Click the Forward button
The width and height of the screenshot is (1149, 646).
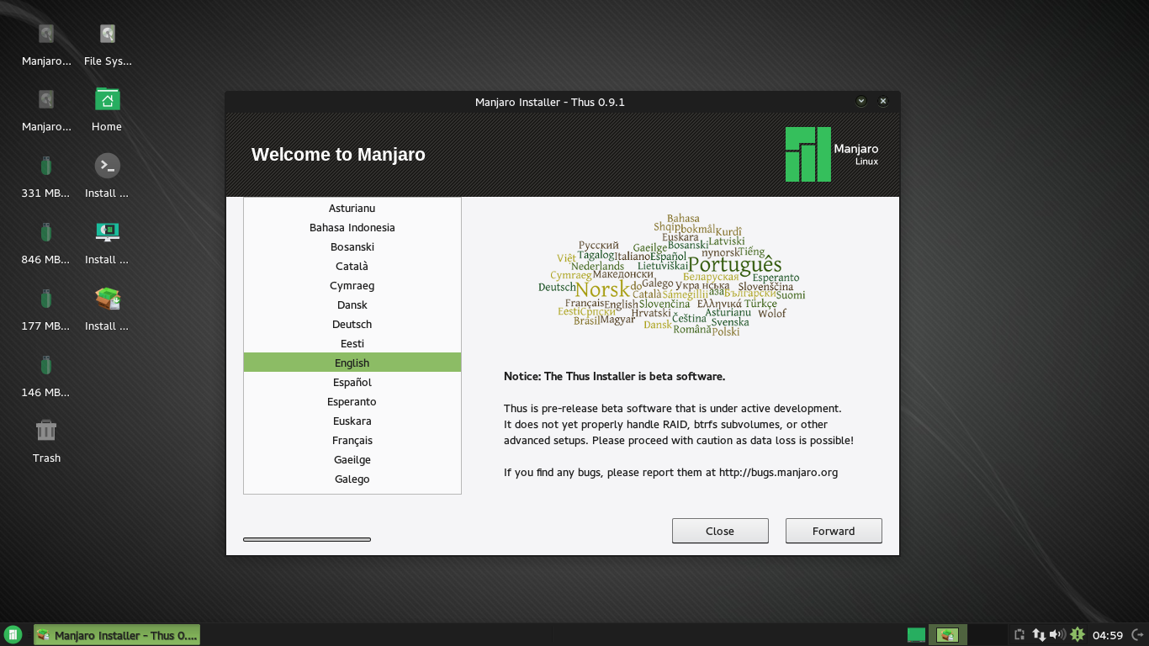click(x=834, y=531)
